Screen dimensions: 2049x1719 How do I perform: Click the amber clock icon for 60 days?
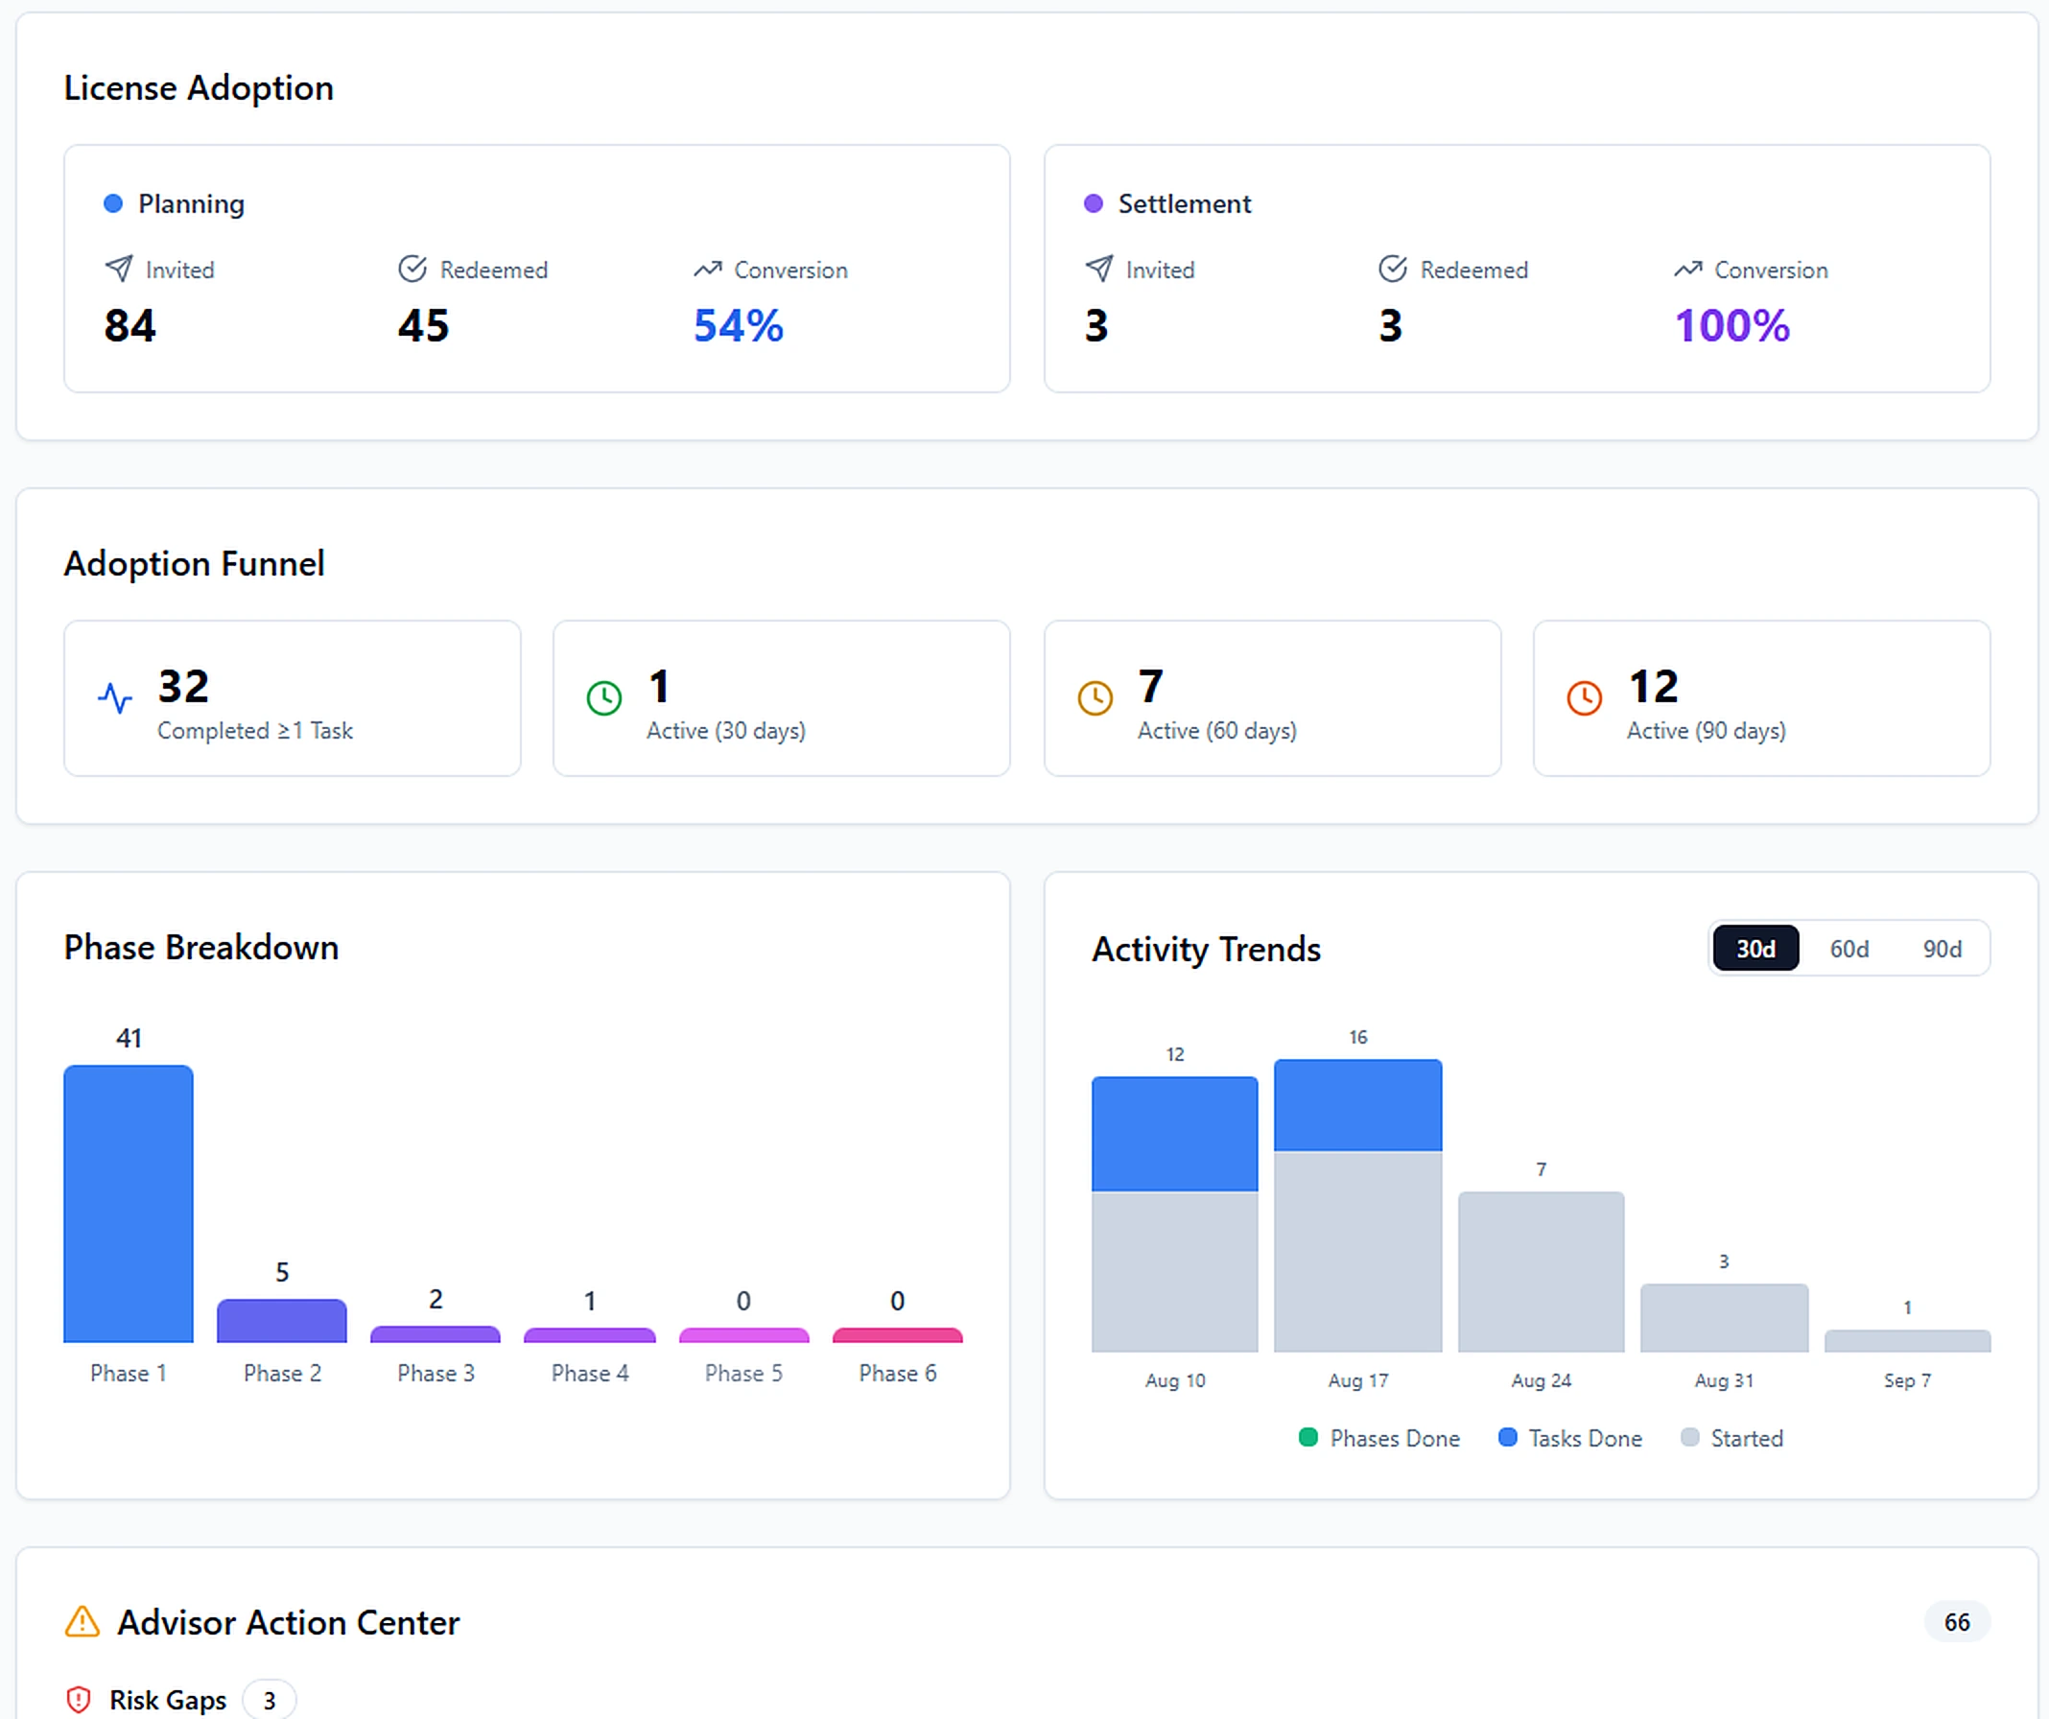[x=1095, y=697]
